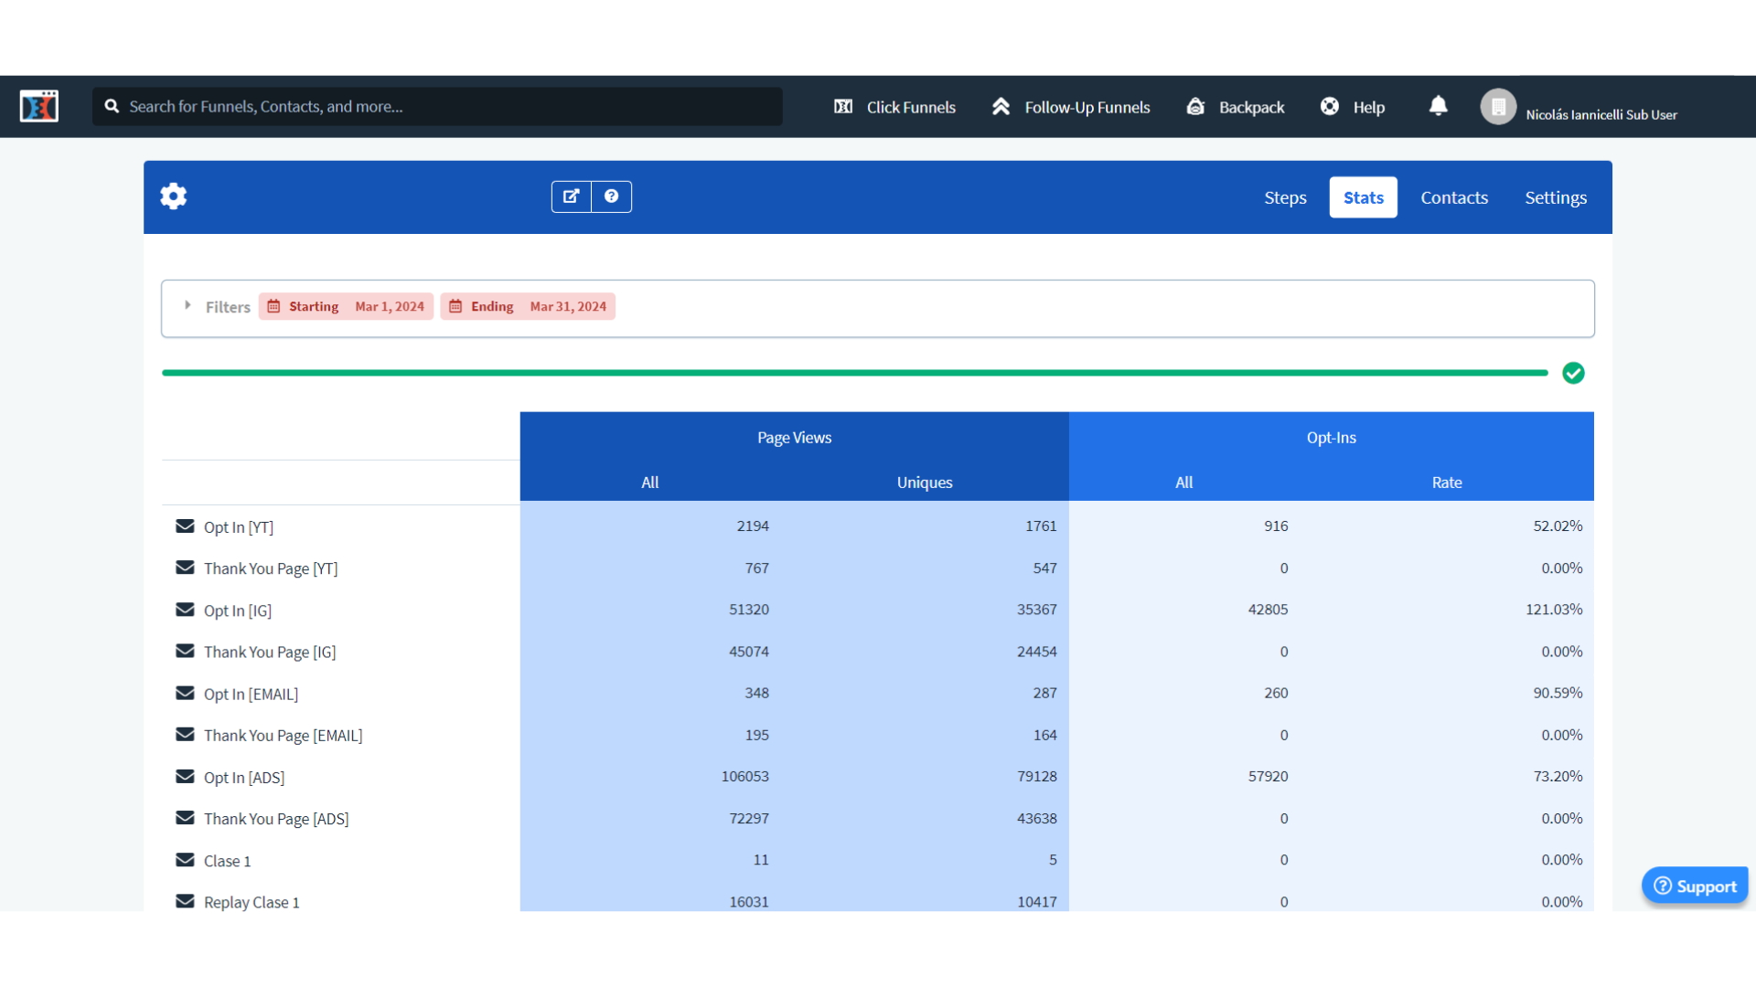Click the 35367 unique views value
This screenshot has width=1756, height=987.
pos(1037,610)
